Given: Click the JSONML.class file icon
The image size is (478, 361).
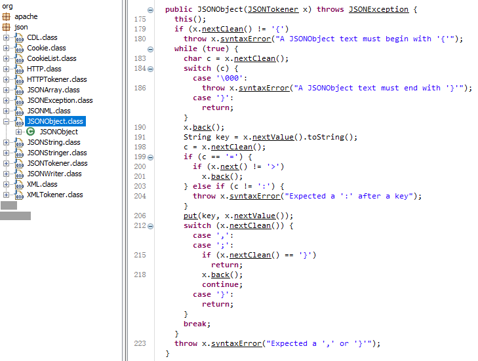Looking at the screenshot, I should [19, 111].
